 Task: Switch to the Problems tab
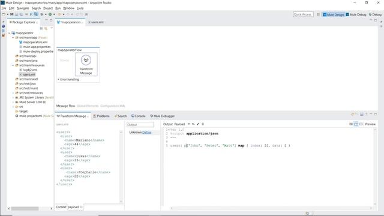point(101,116)
